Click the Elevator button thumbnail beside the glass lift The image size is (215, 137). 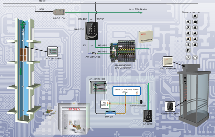(x=170, y=107)
